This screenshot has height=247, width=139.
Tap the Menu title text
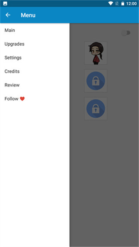(28, 15)
